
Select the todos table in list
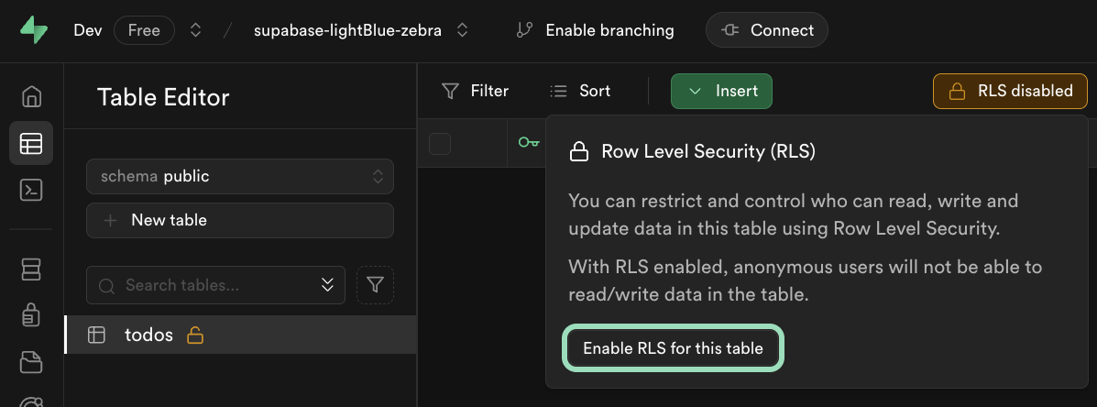(x=241, y=335)
